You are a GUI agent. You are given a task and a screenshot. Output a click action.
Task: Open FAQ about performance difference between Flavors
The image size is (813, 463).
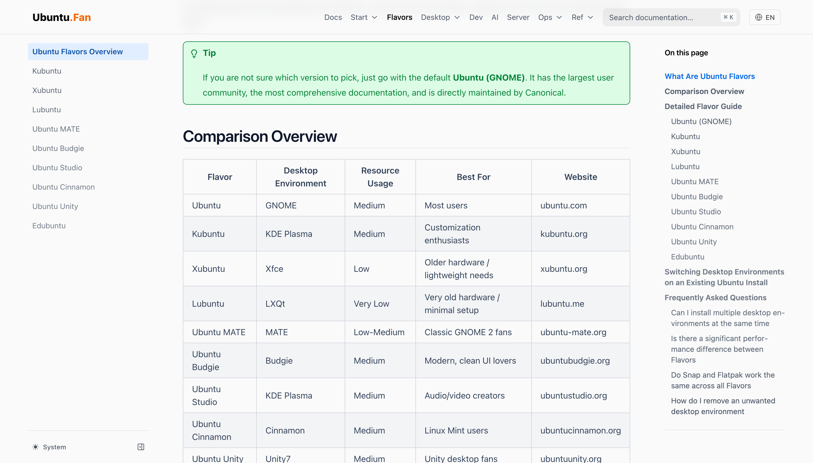[x=719, y=349]
